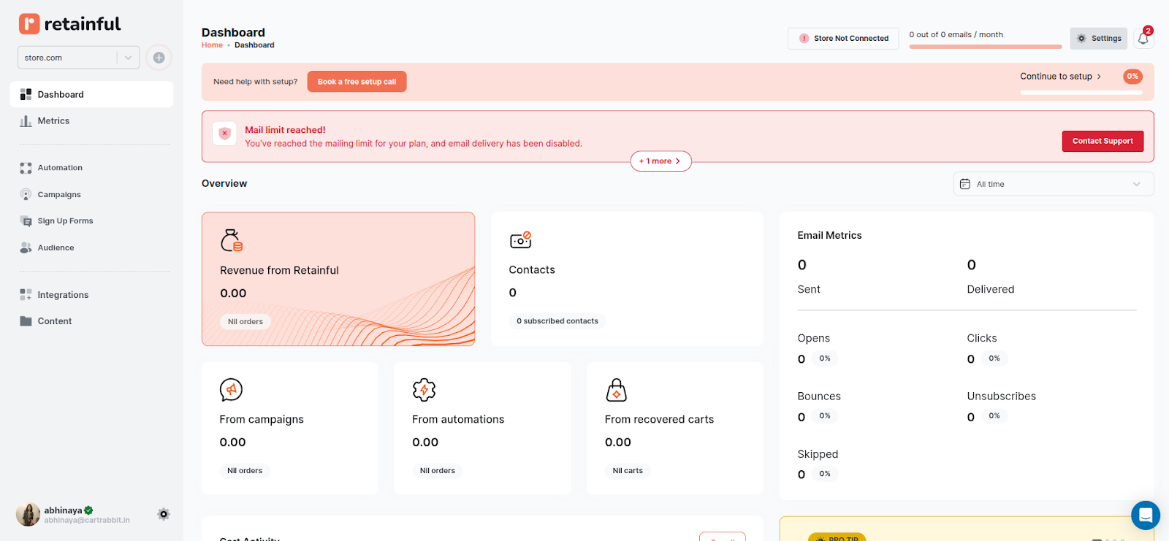The image size is (1169, 541).
Task: Click the 0 out of 0 emails / month text
Action: tap(956, 35)
